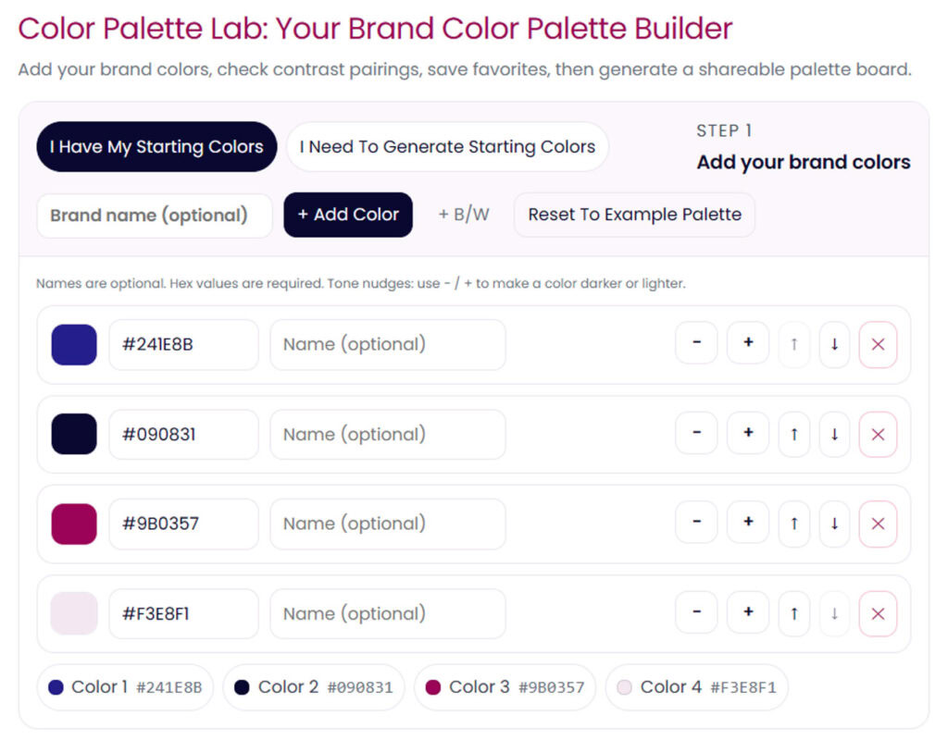Open the Color 3 #9B0357 palette chip

pos(505,687)
